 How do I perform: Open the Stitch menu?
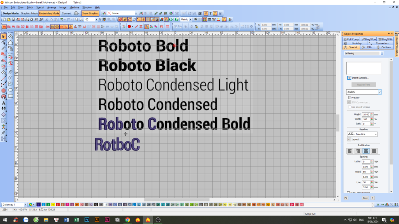(30, 7)
